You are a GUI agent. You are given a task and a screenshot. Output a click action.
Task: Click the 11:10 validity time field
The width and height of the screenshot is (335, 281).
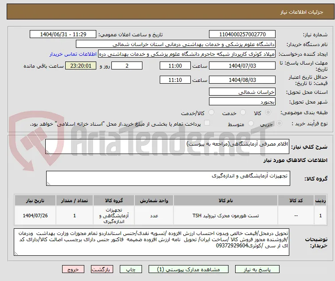[175, 80]
